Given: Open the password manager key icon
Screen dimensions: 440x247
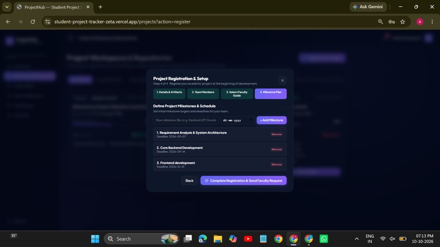Looking at the screenshot, I should click(x=391, y=22).
